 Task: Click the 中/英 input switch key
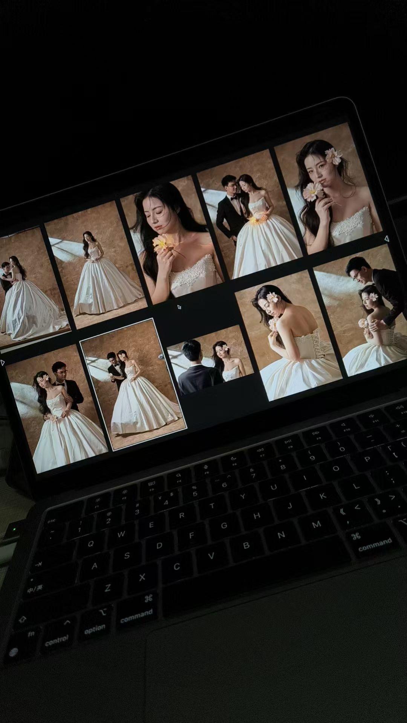(35, 587)
